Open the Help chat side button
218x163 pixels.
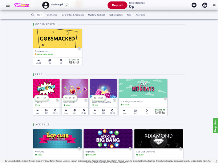[x=215, y=125]
